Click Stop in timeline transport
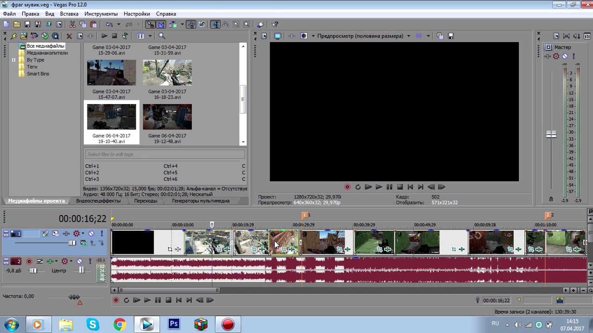Screen dimensions: 593x333 coord(168,300)
